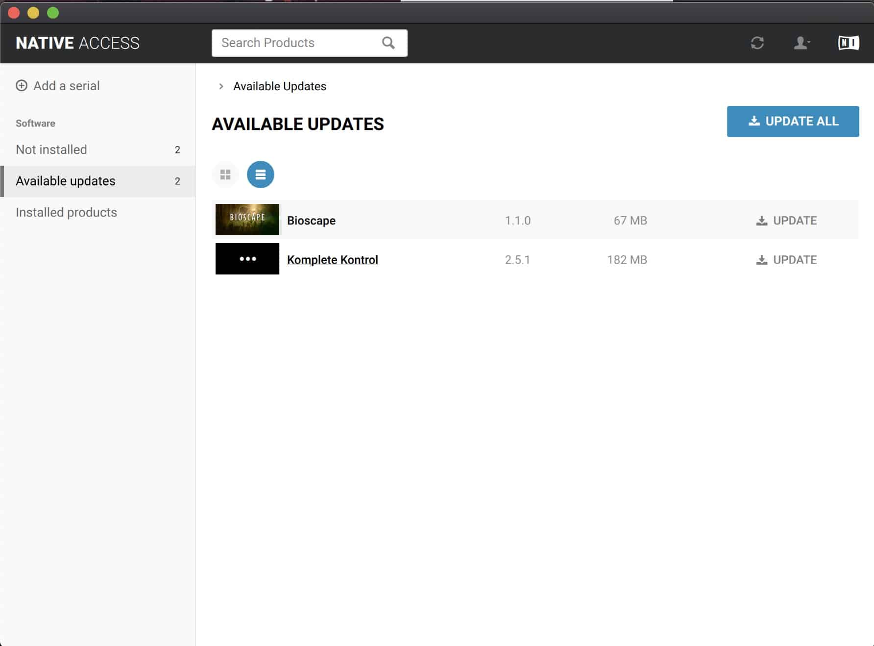Open the user account icon menu

pos(801,43)
